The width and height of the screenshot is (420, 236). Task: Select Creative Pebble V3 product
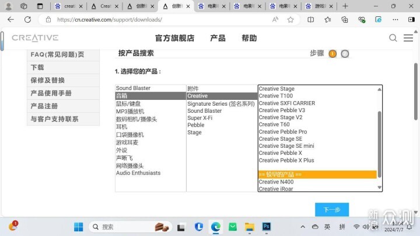pos(318,110)
